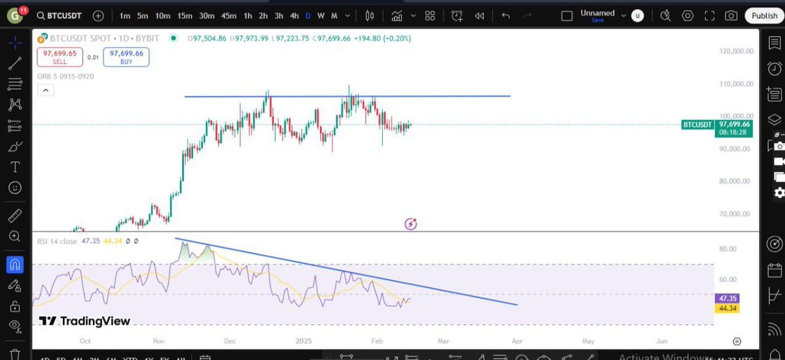This screenshot has height=360, width=785.
Task: Select the brush drawing tool
Action: click(x=15, y=146)
